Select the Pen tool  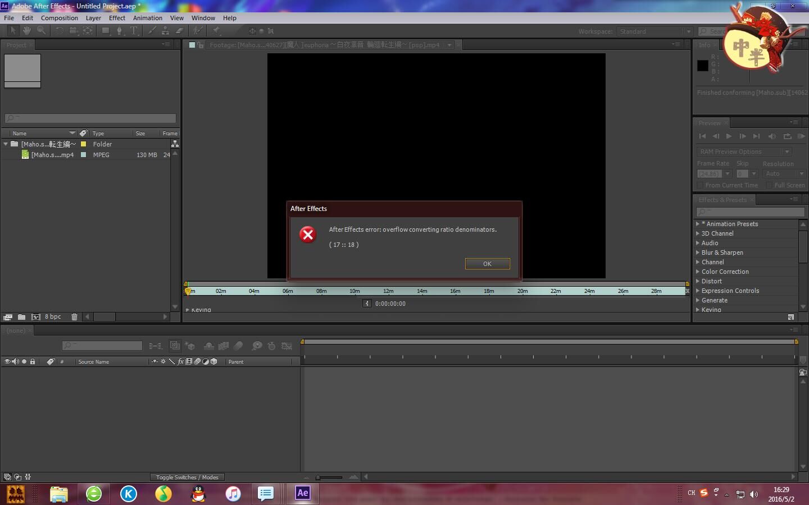coord(119,30)
